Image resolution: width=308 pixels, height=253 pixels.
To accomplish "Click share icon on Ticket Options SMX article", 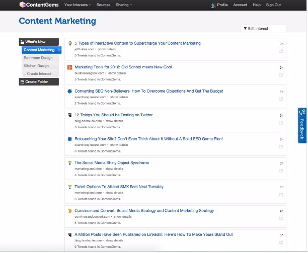I will point(281,195).
